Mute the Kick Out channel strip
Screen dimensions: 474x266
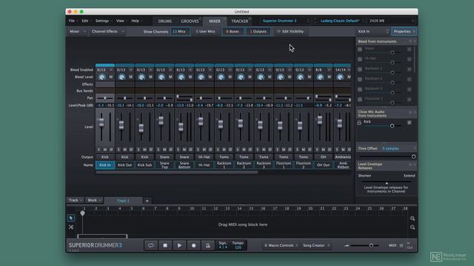coord(125,149)
